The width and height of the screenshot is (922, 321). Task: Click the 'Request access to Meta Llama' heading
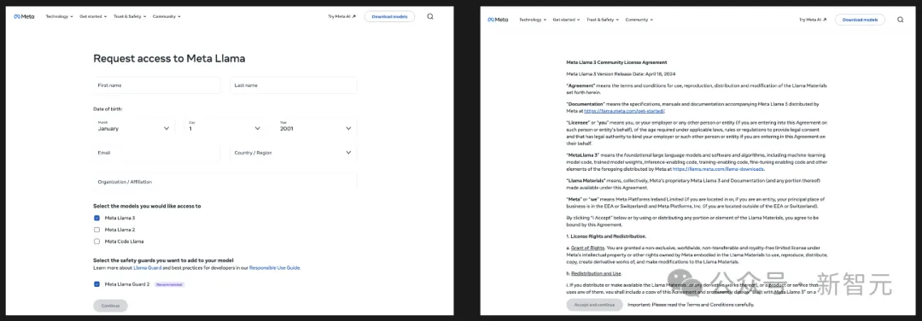point(169,58)
